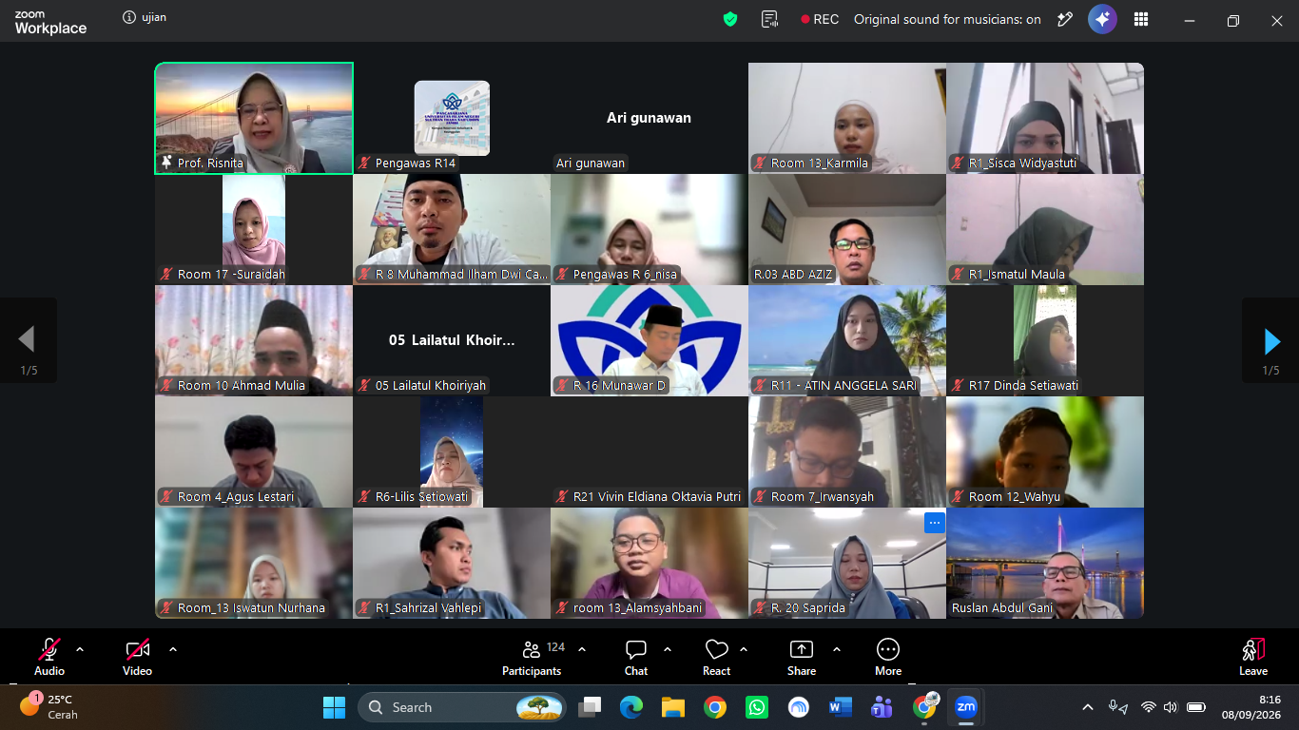Open the Participants panel

532,658
